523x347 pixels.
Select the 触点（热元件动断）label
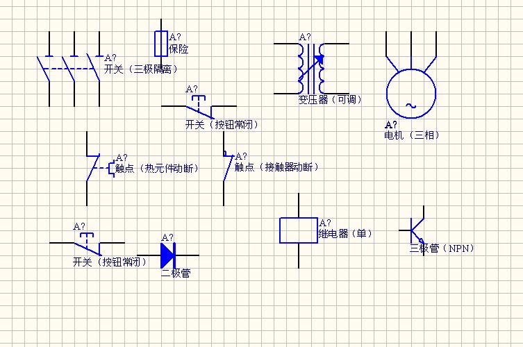click(x=156, y=169)
